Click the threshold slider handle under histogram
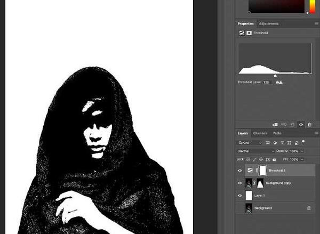Screen dimensions: 320x234 [x=275, y=76]
